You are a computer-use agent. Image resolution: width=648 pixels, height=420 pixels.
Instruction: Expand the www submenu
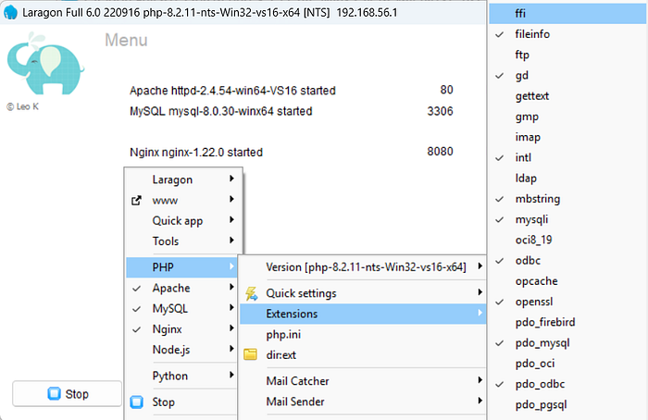pos(181,201)
